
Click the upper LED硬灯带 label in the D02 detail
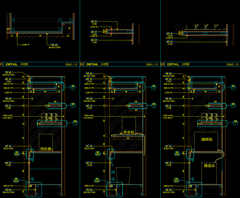(93, 27)
